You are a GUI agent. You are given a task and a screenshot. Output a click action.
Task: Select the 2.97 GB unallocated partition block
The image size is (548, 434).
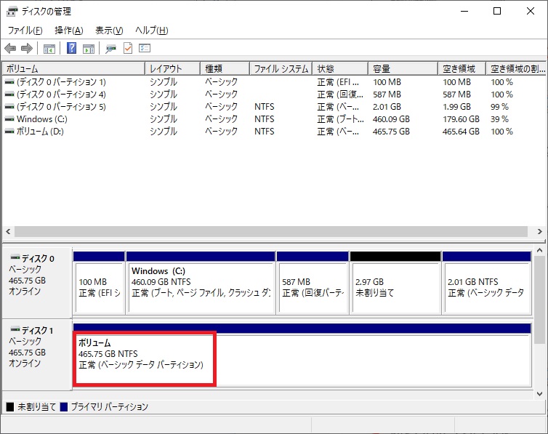click(395, 286)
